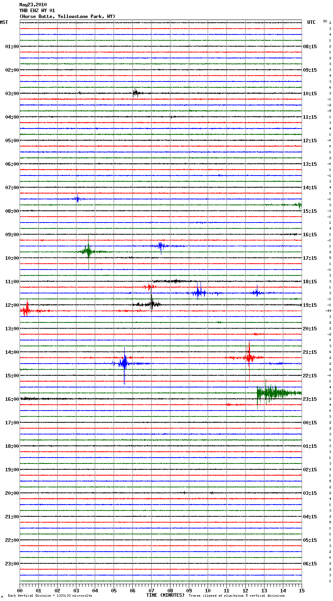Click the 15 minute tick label on bottom axis

click(302, 590)
